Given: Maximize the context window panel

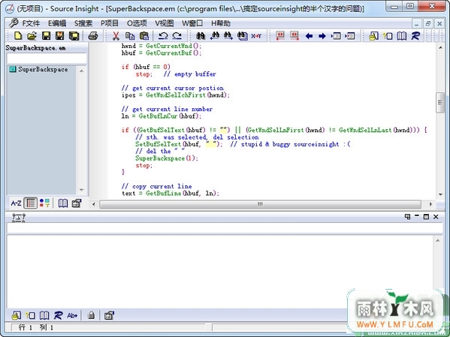Looking at the screenshot, I should click(426, 217).
